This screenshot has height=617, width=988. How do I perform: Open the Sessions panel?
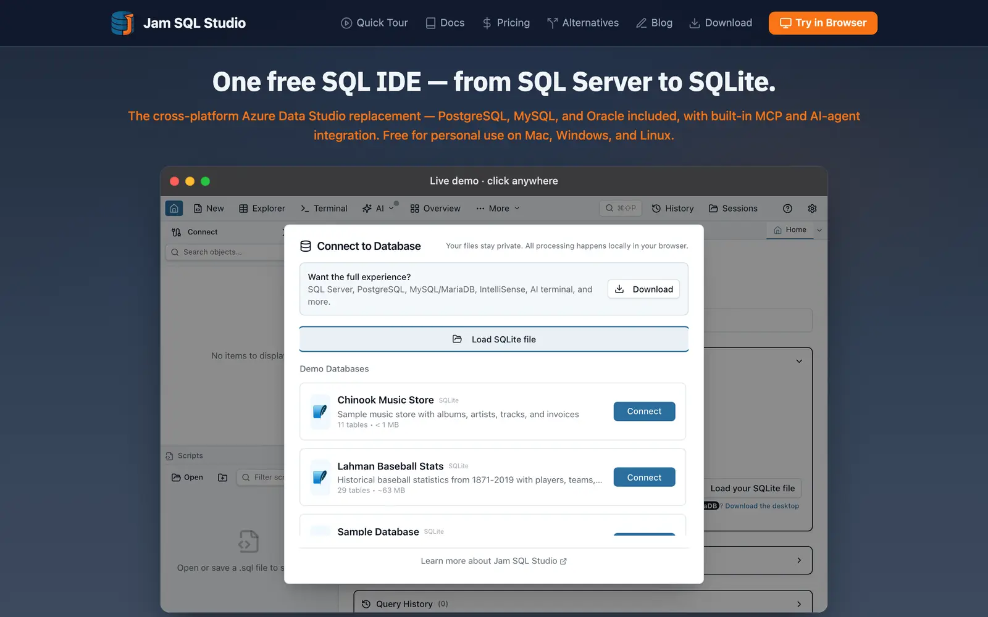(x=733, y=209)
